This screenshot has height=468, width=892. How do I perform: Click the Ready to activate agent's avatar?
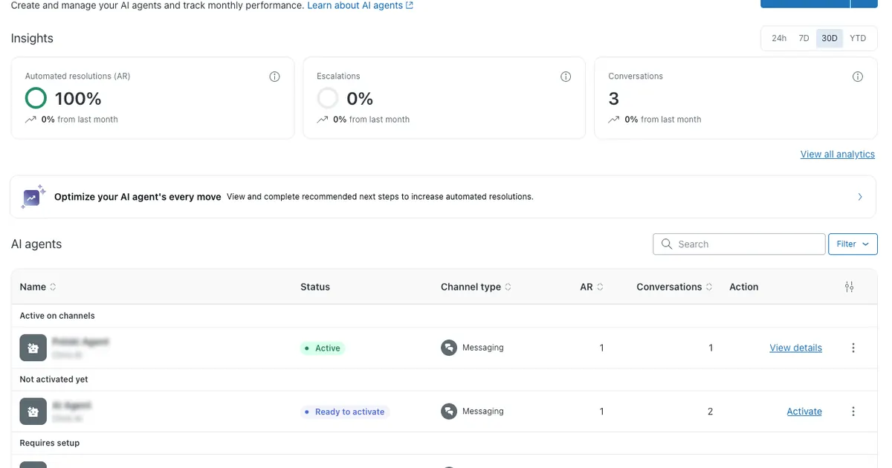pos(33,412)
